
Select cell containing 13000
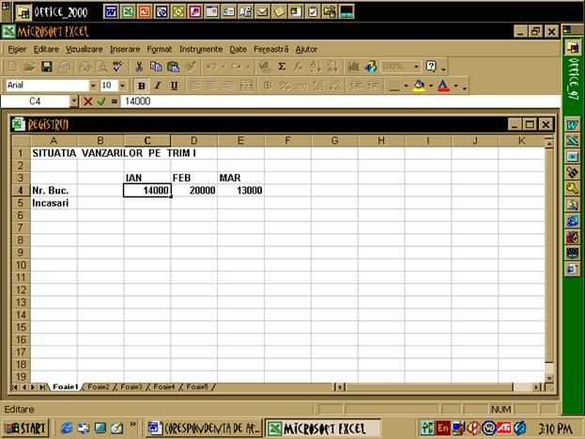click(x=241, y=191)
